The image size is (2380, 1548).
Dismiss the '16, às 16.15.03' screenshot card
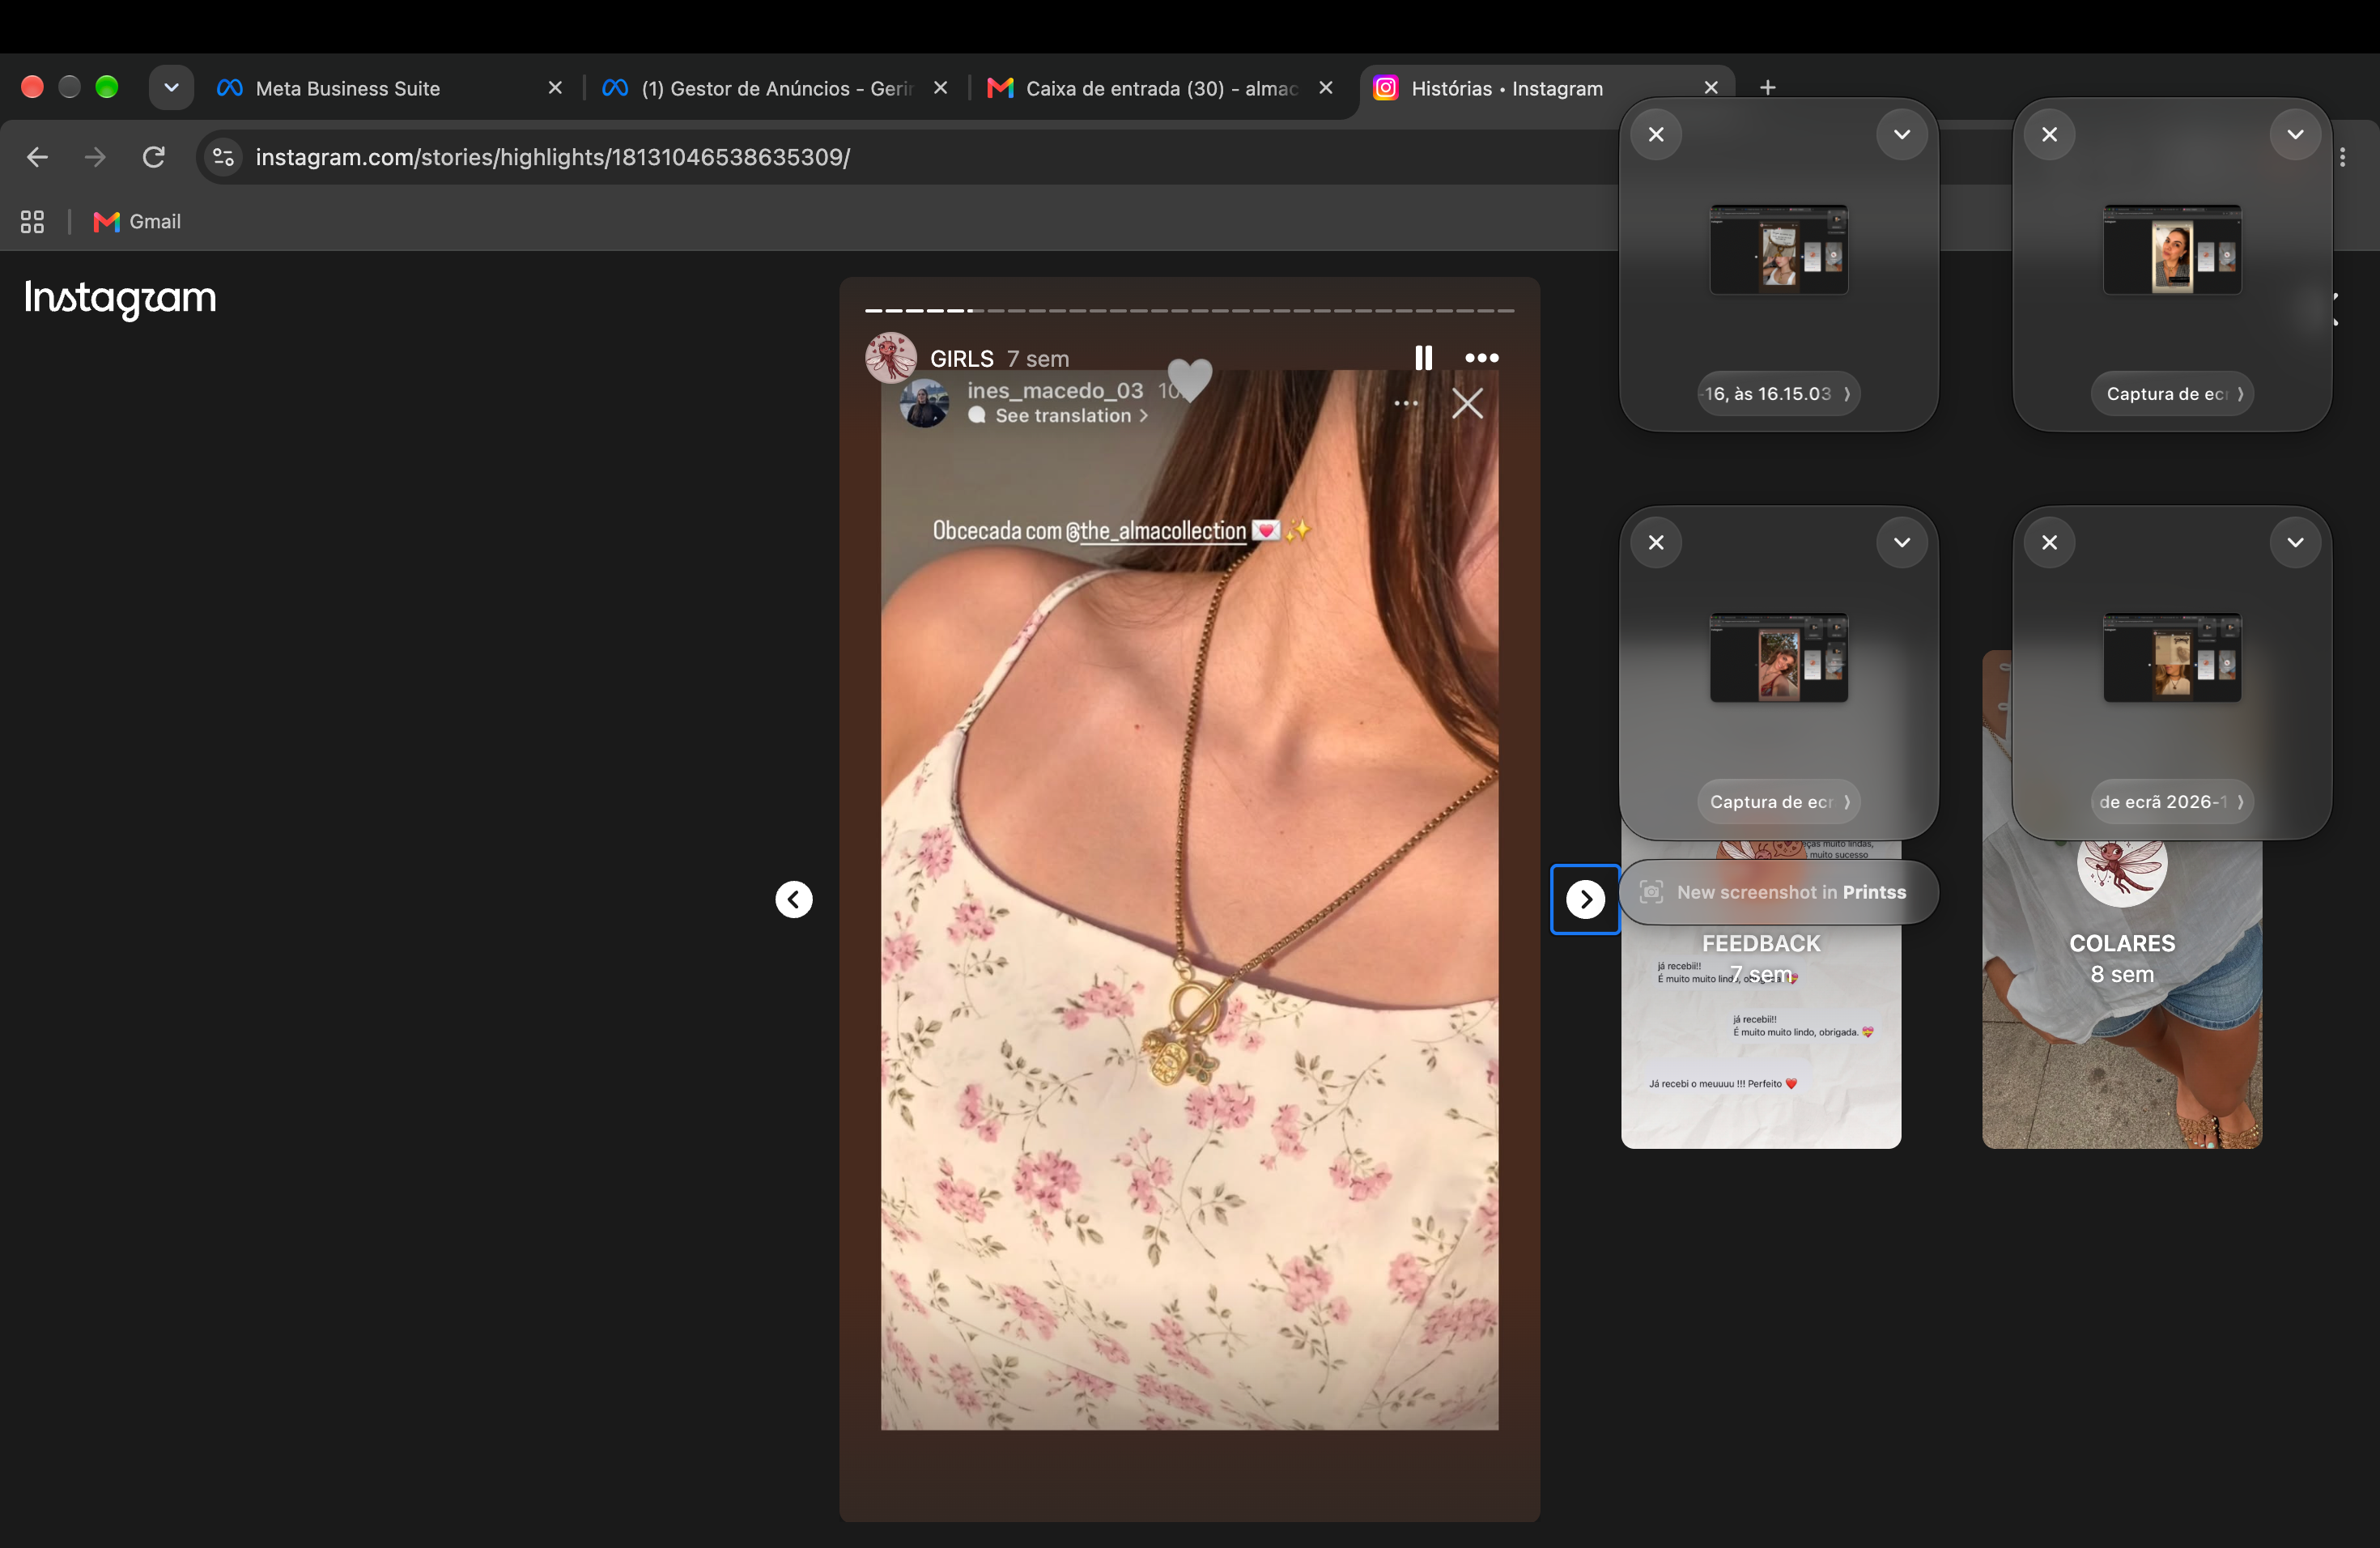click(x=1656, y=134)
